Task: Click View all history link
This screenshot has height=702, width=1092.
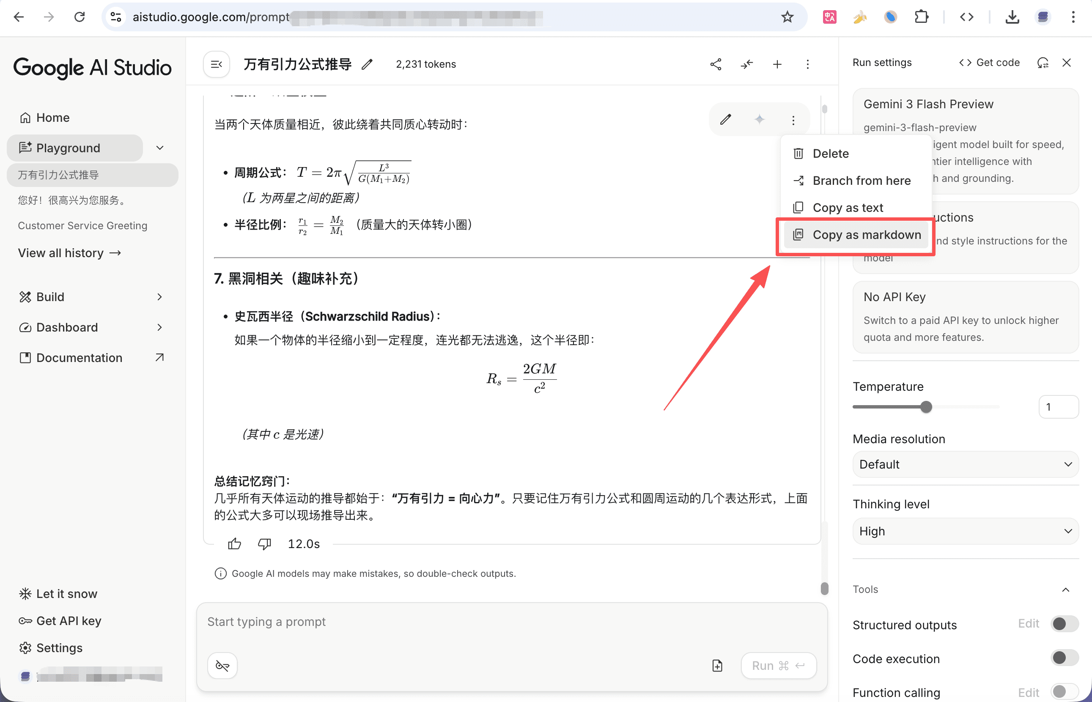Action: [69, 253]
